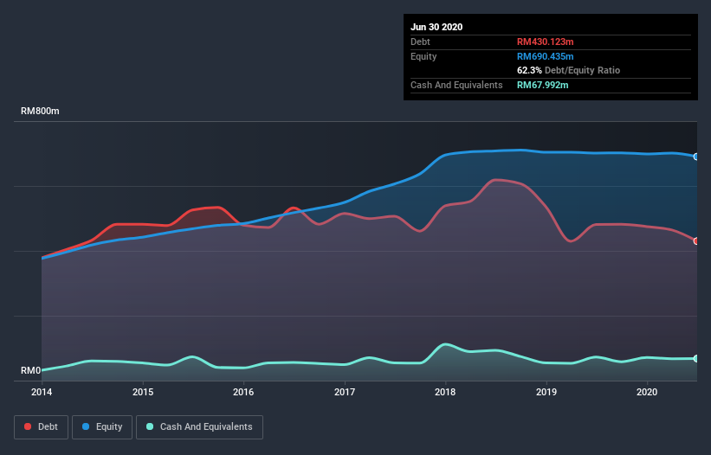711x455 pixels.
Task: Click the RM67.992m cash value
Action: (542, 85)
